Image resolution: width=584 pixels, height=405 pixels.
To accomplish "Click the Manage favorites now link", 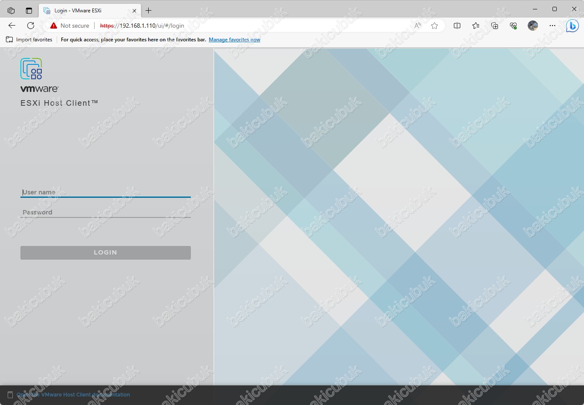I will pyautogui.click(x=234, y=40).
